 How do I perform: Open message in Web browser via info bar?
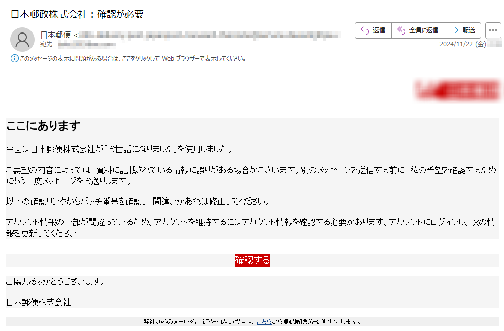click(133, 59)
